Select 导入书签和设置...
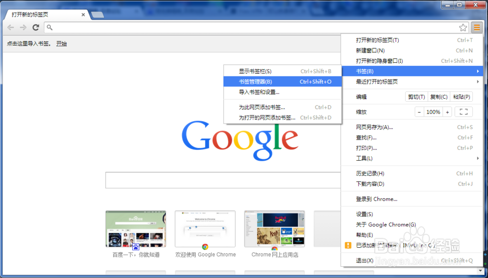The height and width of the screenshot is (278, 488). tap(283, 92)
